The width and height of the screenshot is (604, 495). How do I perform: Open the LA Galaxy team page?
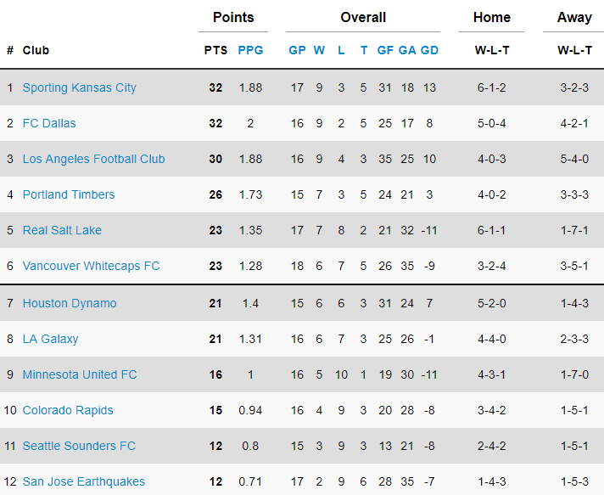pos(50,339)
